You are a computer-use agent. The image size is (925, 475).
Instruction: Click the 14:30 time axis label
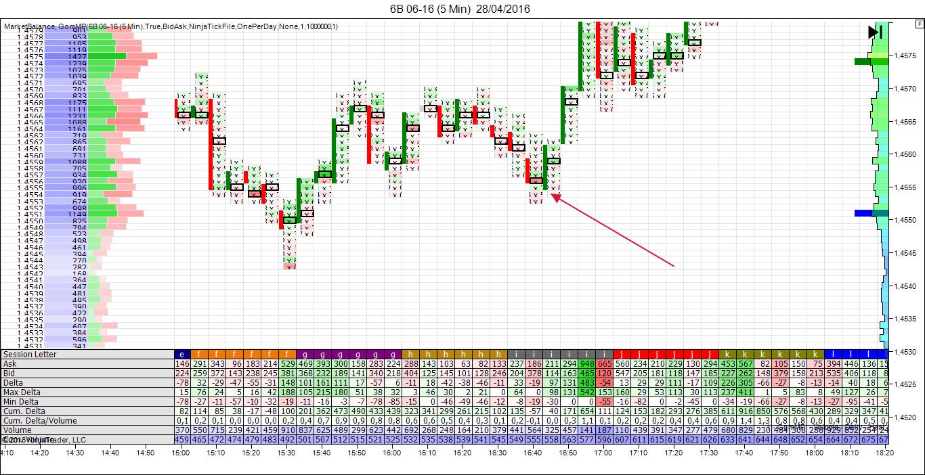click(74, 454)
